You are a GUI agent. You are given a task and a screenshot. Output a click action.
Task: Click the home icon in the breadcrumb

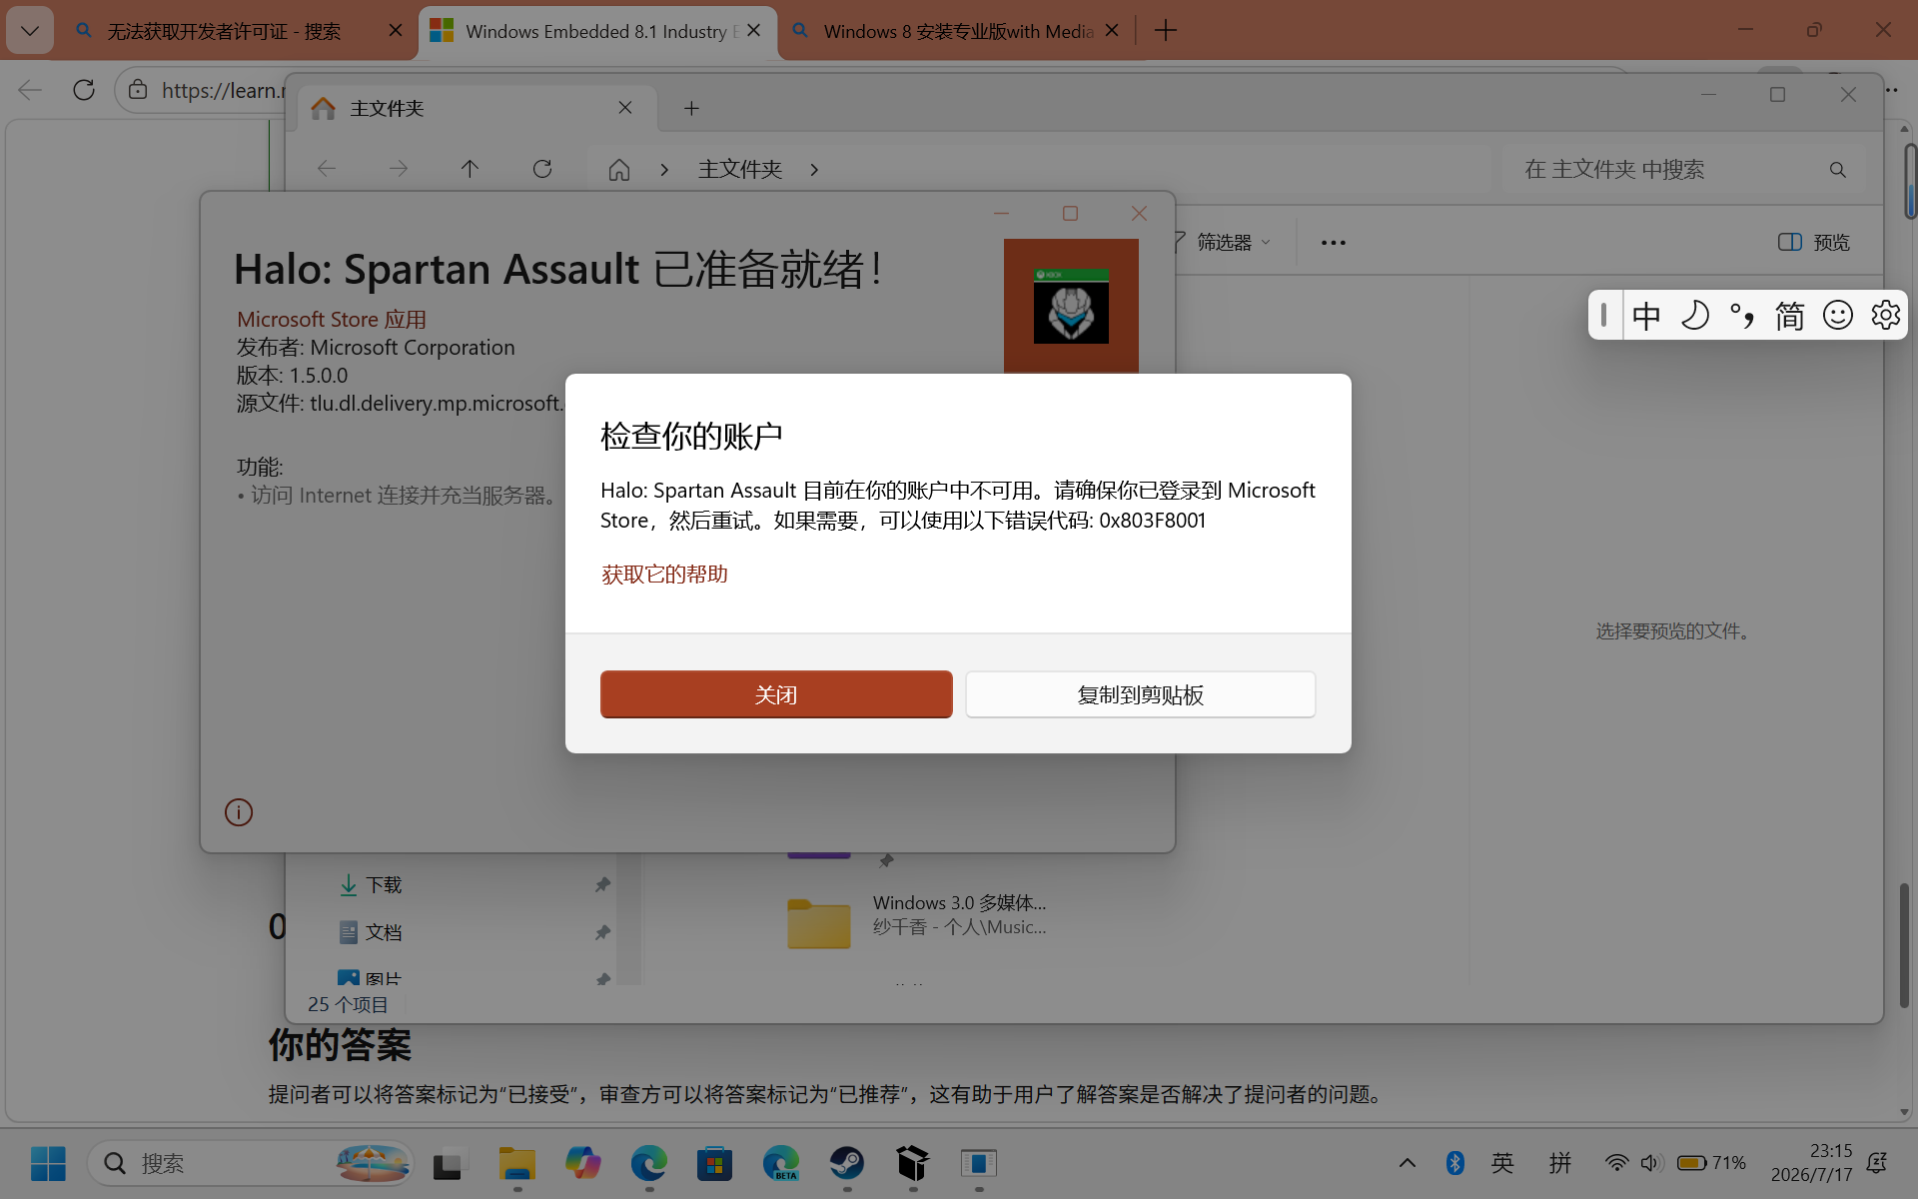619,170
